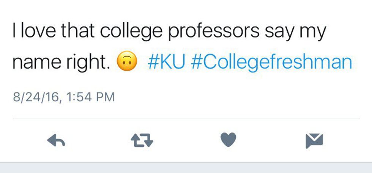Open the #KU hashtag
This screenshot has width=372, height=173.
(x=166, y=62)
